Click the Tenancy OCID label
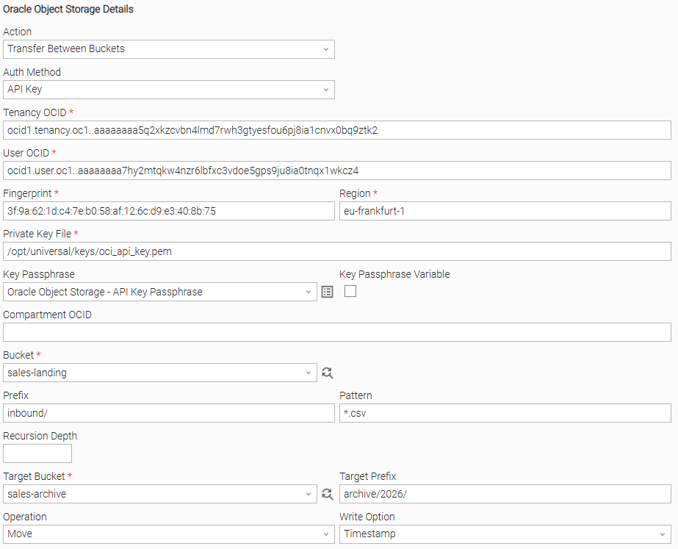The height and width of the screenshot is (549, 678). pyautogui.click(x=35, y=112)
